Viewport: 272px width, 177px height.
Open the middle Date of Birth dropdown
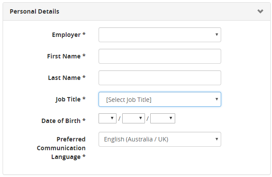[133, 118]
